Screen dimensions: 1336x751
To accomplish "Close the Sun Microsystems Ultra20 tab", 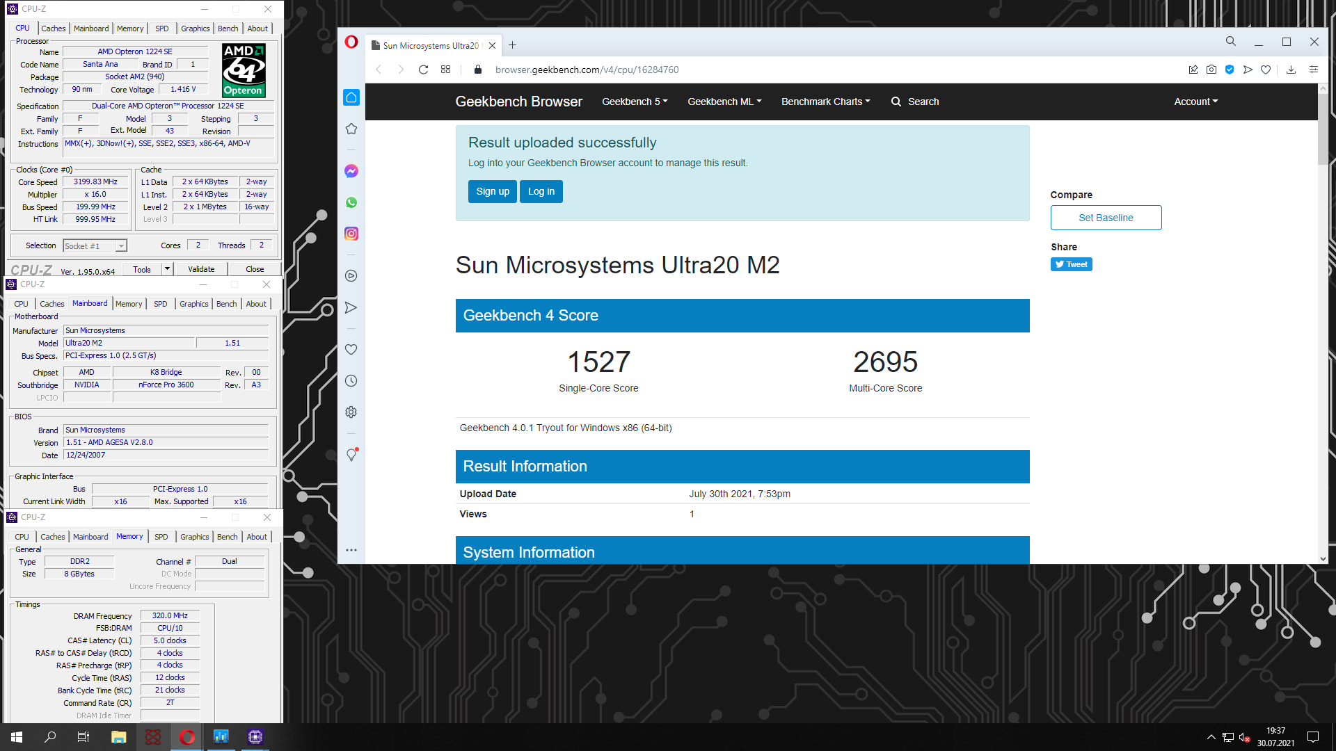I will point(493,46).
